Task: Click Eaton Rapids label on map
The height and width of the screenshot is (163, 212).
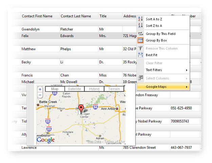Action: 66,95
